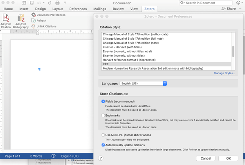Viewport: 245px width, 165px height.
Task: Click English (UK) language in status bar
Action: tap(70, 156)
